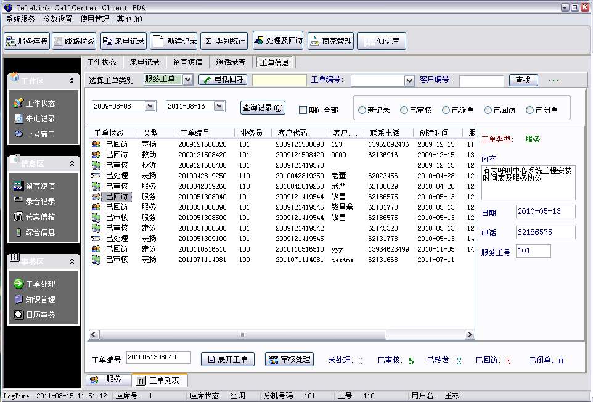
Task: Tick the 期间全部 checkbox
Action: point(303,110)
